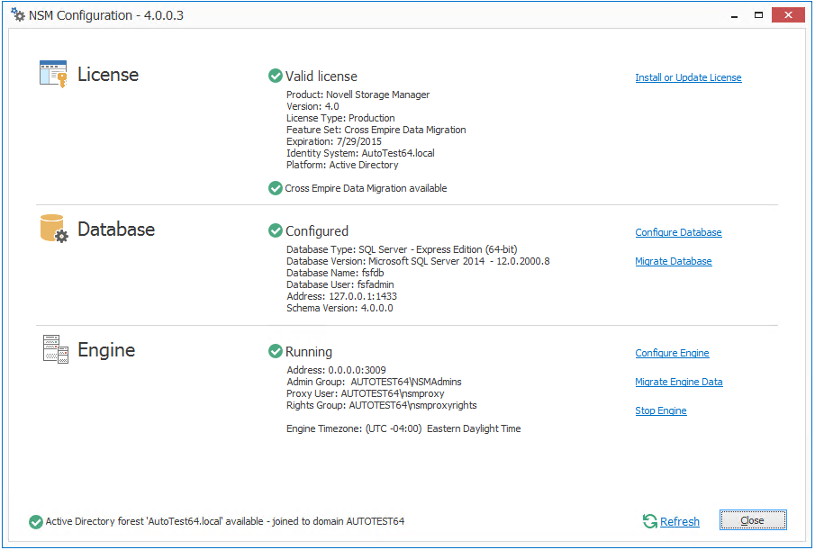815x550 pixels.
Task: Click the Active Directory forest status check icon
Action: coord(36,521)
